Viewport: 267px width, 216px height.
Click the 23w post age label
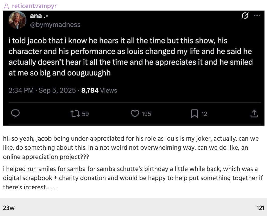pyautogui.click(x=9, y=208)
